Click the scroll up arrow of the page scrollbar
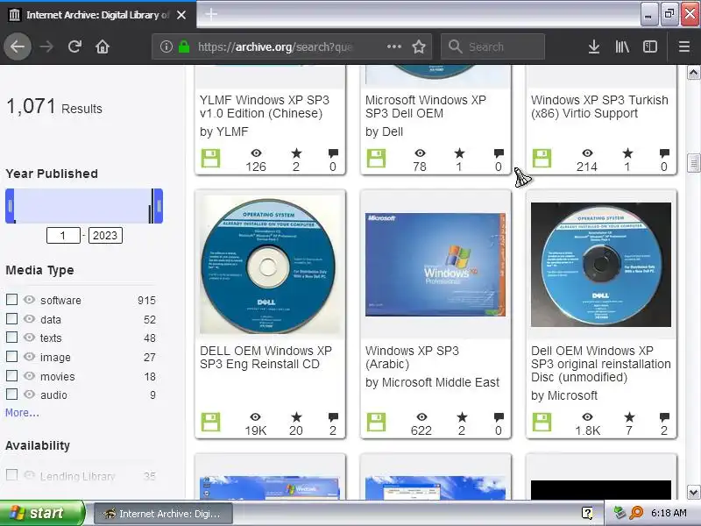The height and width of the screenshot is (526, 701). click(x=693, y=73)
